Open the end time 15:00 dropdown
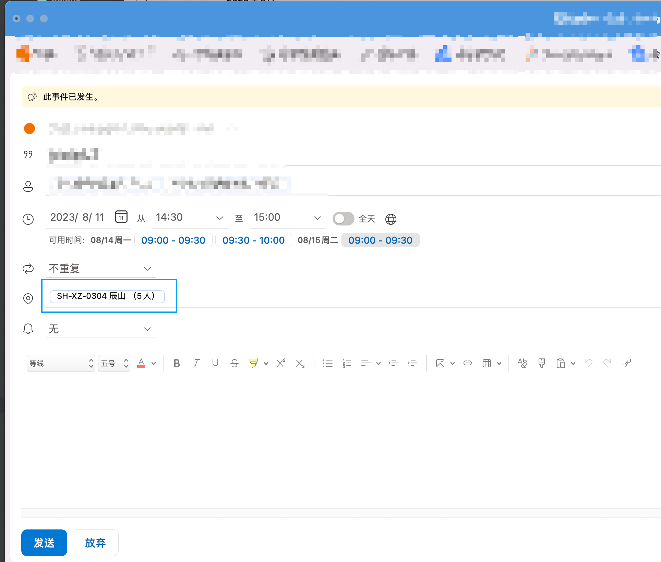The height and width of the screenshot is (562, 661). [317, 218]
